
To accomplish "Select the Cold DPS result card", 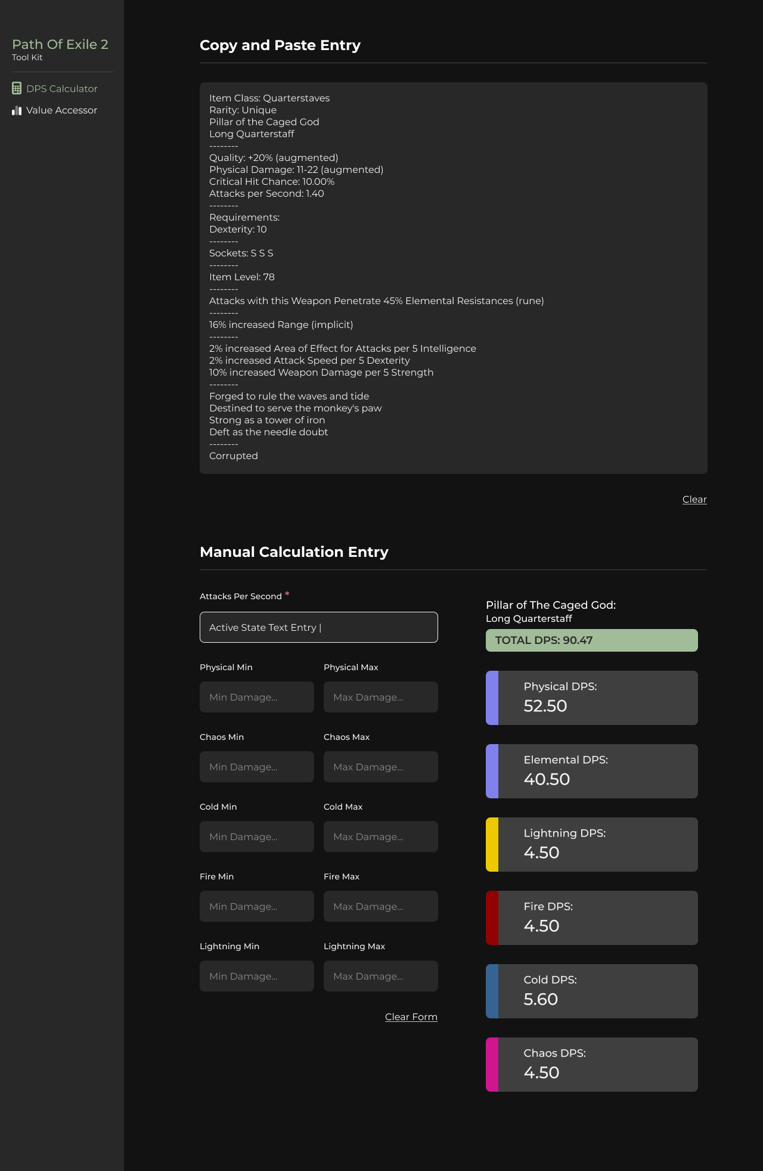I will tap(592, 991).
